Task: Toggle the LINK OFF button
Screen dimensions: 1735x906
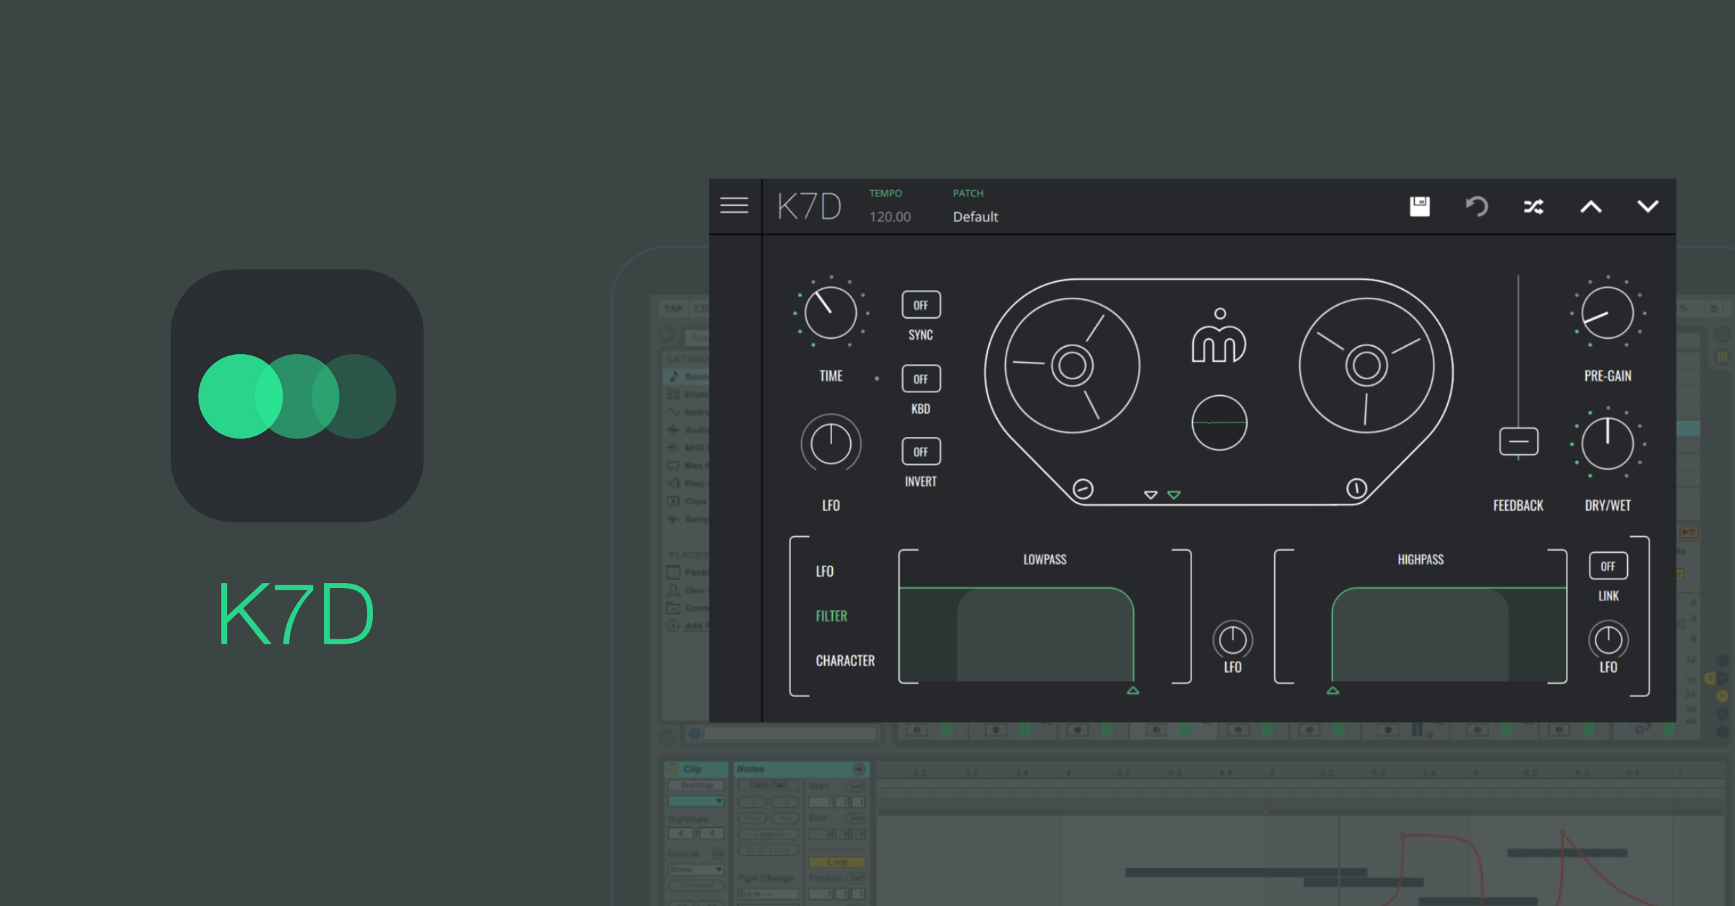Action: (x=1608, y=566)
